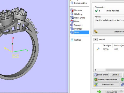124x93 pixels.
Task: Click the Profiles document icon
Action: pos(72,40)
